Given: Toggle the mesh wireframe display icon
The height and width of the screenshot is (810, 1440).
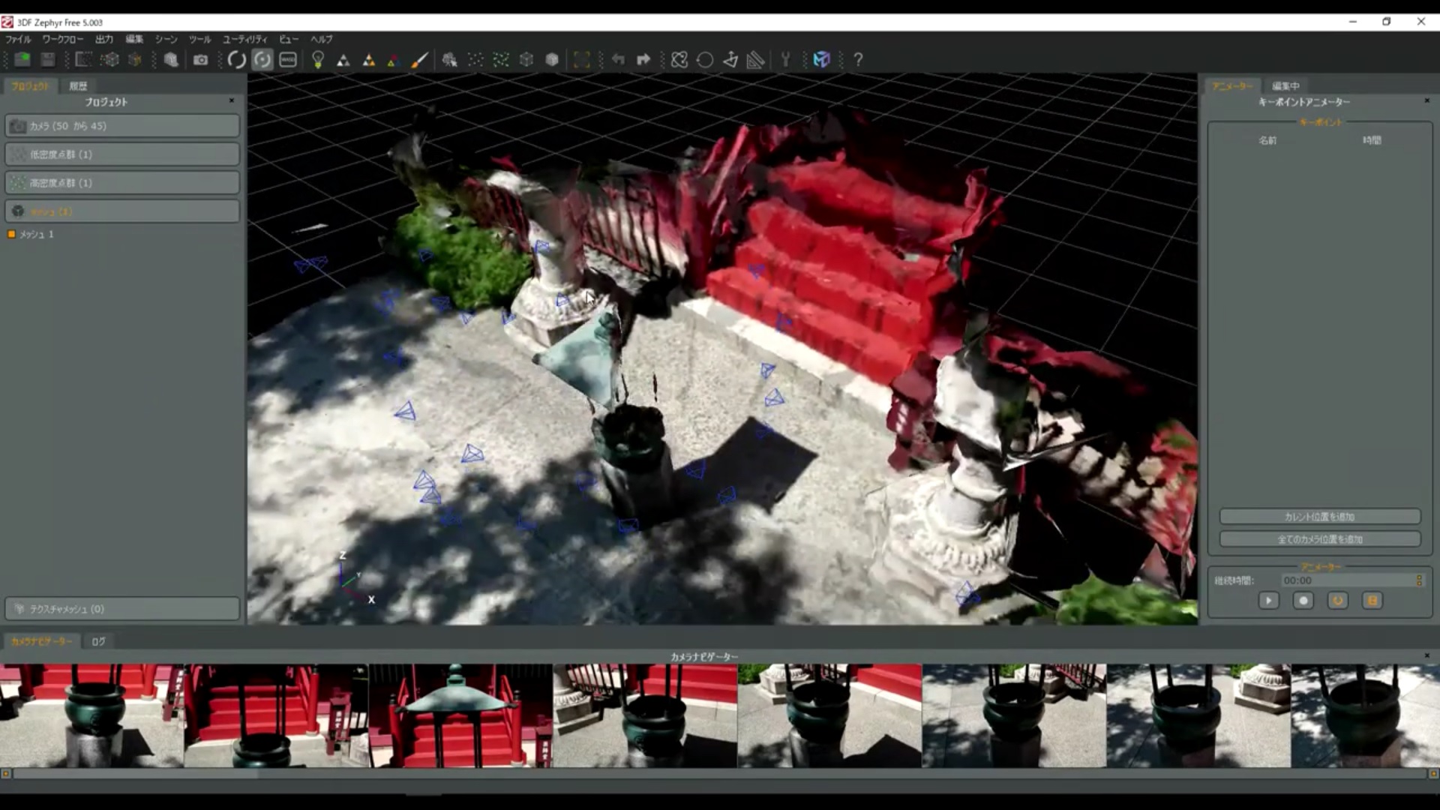Looking at the screenshot, I should tap(526, 60).
